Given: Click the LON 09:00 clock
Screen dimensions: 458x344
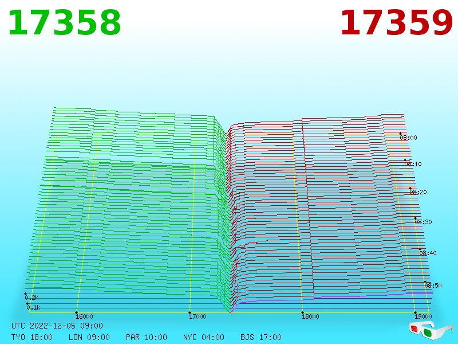Looking at the screenshot, I should (x=89, y=337).
